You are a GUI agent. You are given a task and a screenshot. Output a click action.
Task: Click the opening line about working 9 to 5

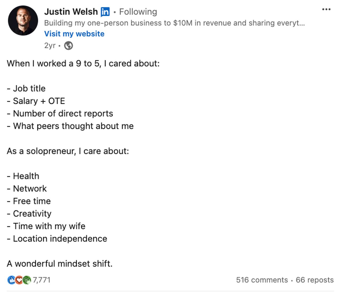[x=83, y=63]
